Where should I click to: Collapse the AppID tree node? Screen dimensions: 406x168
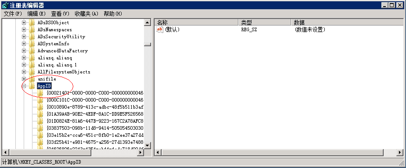click(24, 86)
